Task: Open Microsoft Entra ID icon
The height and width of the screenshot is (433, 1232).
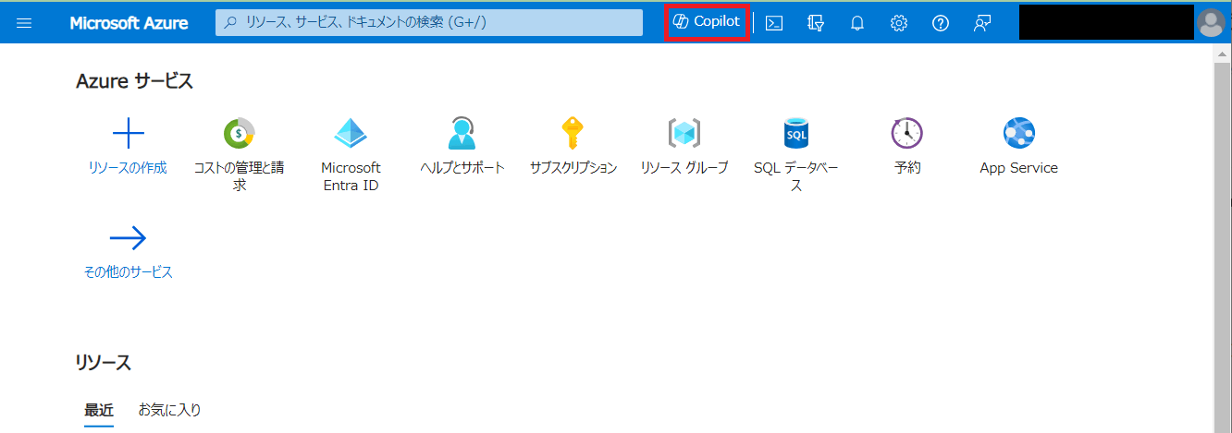Action: (x=351, y=134)
